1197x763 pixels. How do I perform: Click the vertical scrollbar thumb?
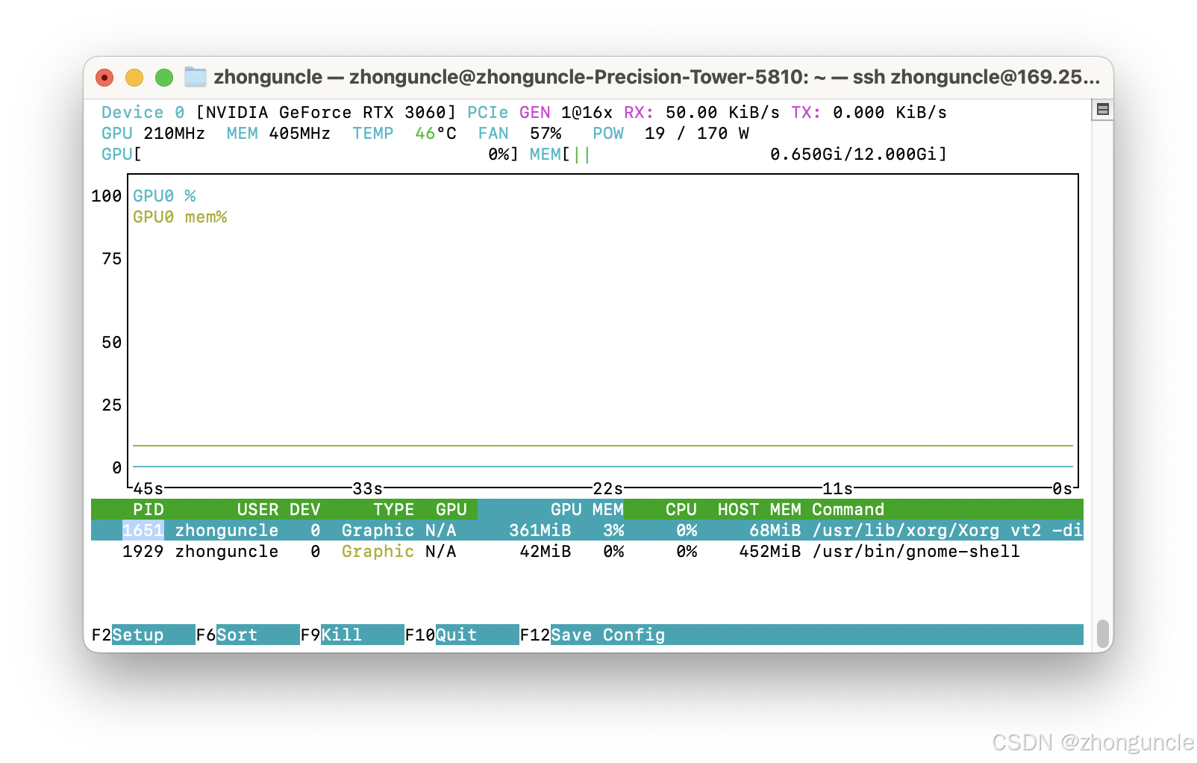click(1104, 632)
